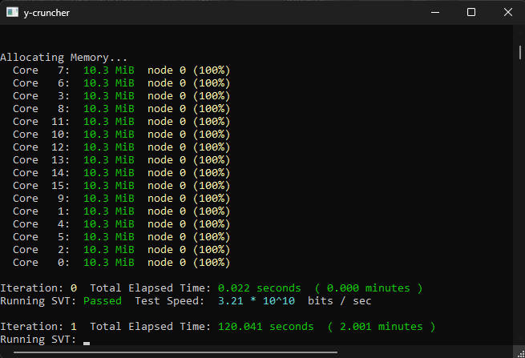Viewport: 525px width, 358px height.
Task: Click the '3.21 * 10^10' speed value
Action: coord(256,301)
